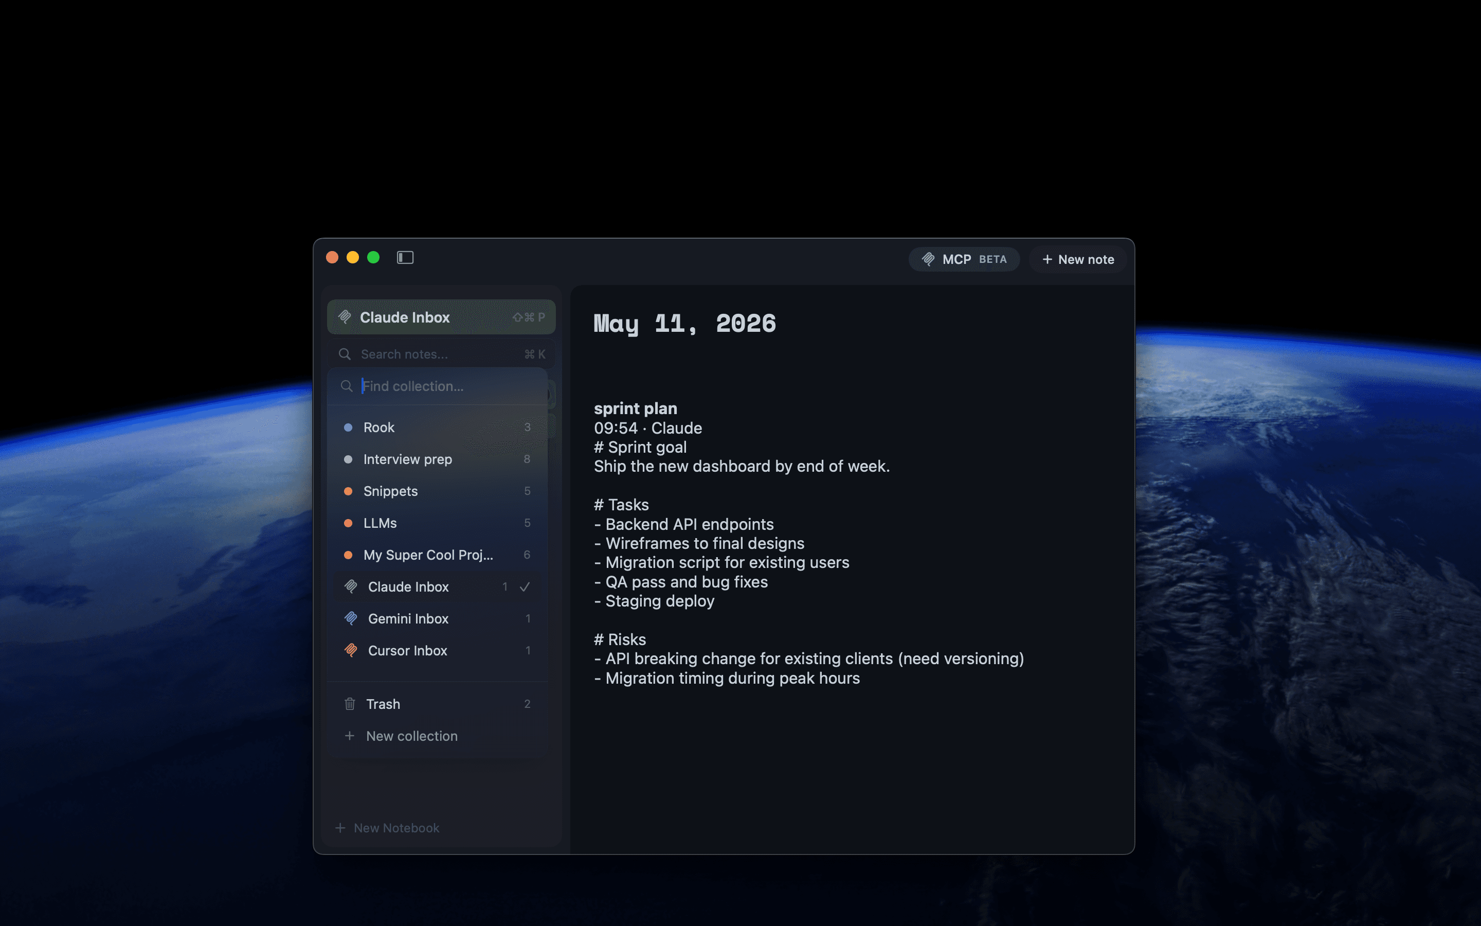Switch to Gemini Inbox
The image size is (1481, 926).
click(x=438, y=618)
